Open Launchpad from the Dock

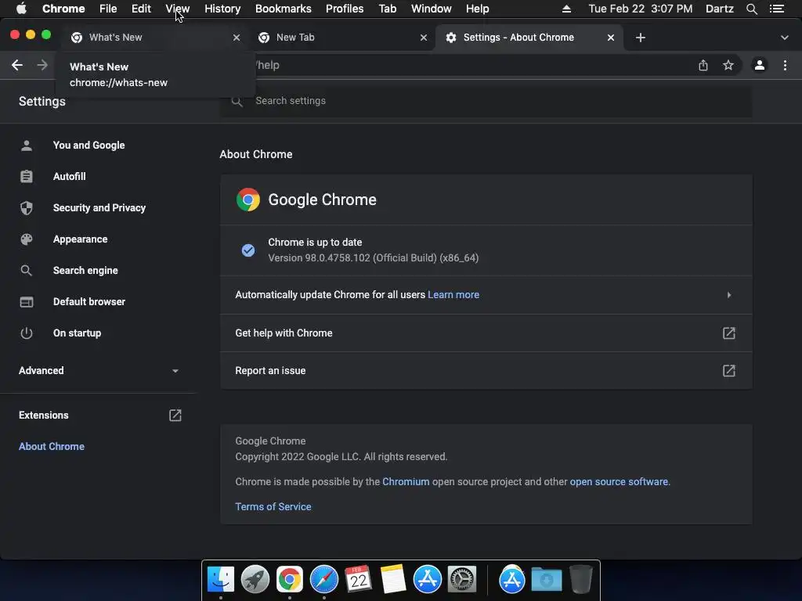(255, 580)
